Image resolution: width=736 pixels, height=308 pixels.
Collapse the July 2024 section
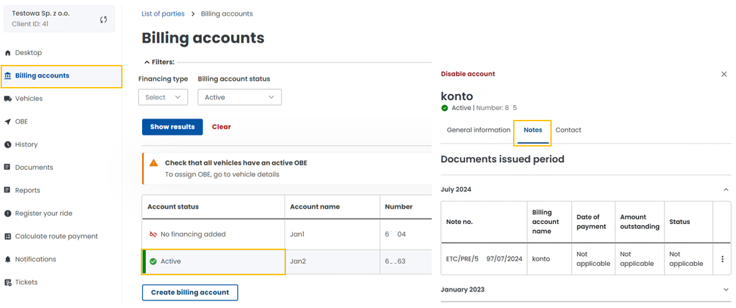(x=725, y=189)
